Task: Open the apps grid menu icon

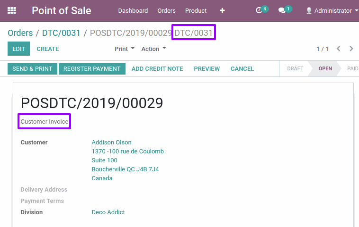Action: point(12,10)
